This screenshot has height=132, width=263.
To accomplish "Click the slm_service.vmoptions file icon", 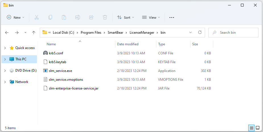I will (45, 79).
